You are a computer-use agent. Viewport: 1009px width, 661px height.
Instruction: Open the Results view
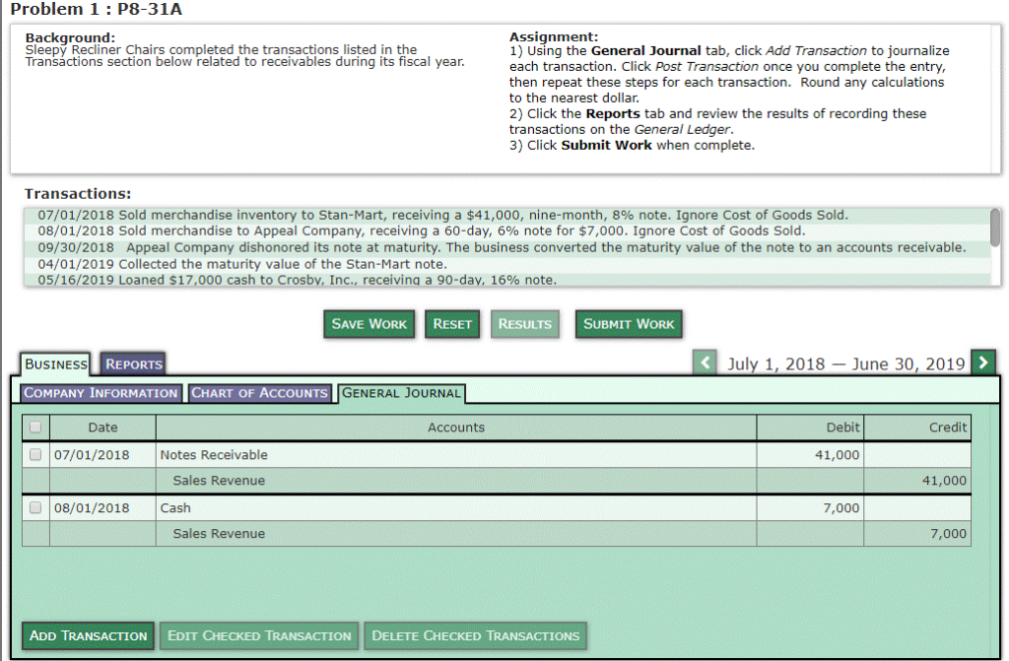click(524, 323)
